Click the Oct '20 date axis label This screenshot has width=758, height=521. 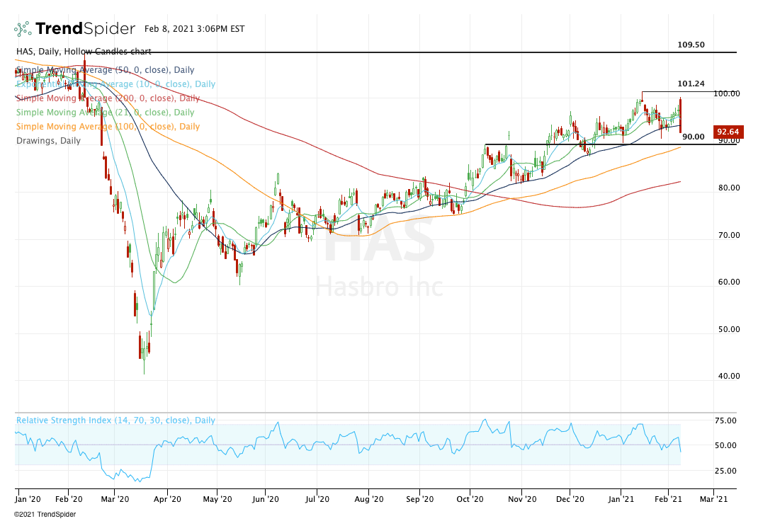pos(470,499)
